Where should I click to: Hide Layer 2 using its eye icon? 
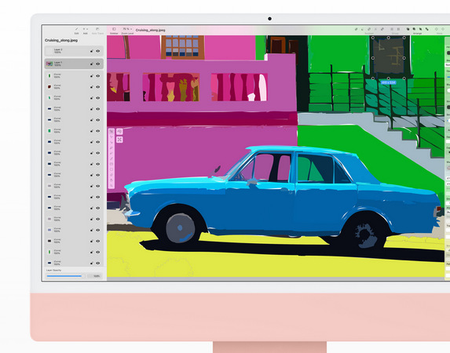(x=98, y=51)
